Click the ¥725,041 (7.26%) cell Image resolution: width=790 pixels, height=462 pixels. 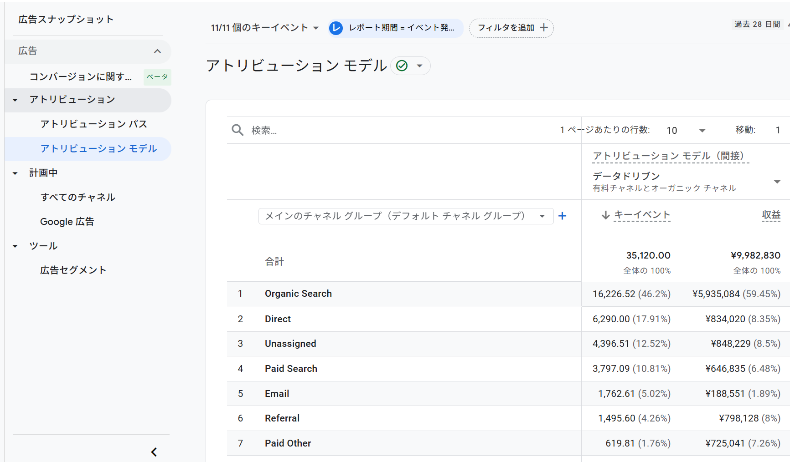pos(743,443)
